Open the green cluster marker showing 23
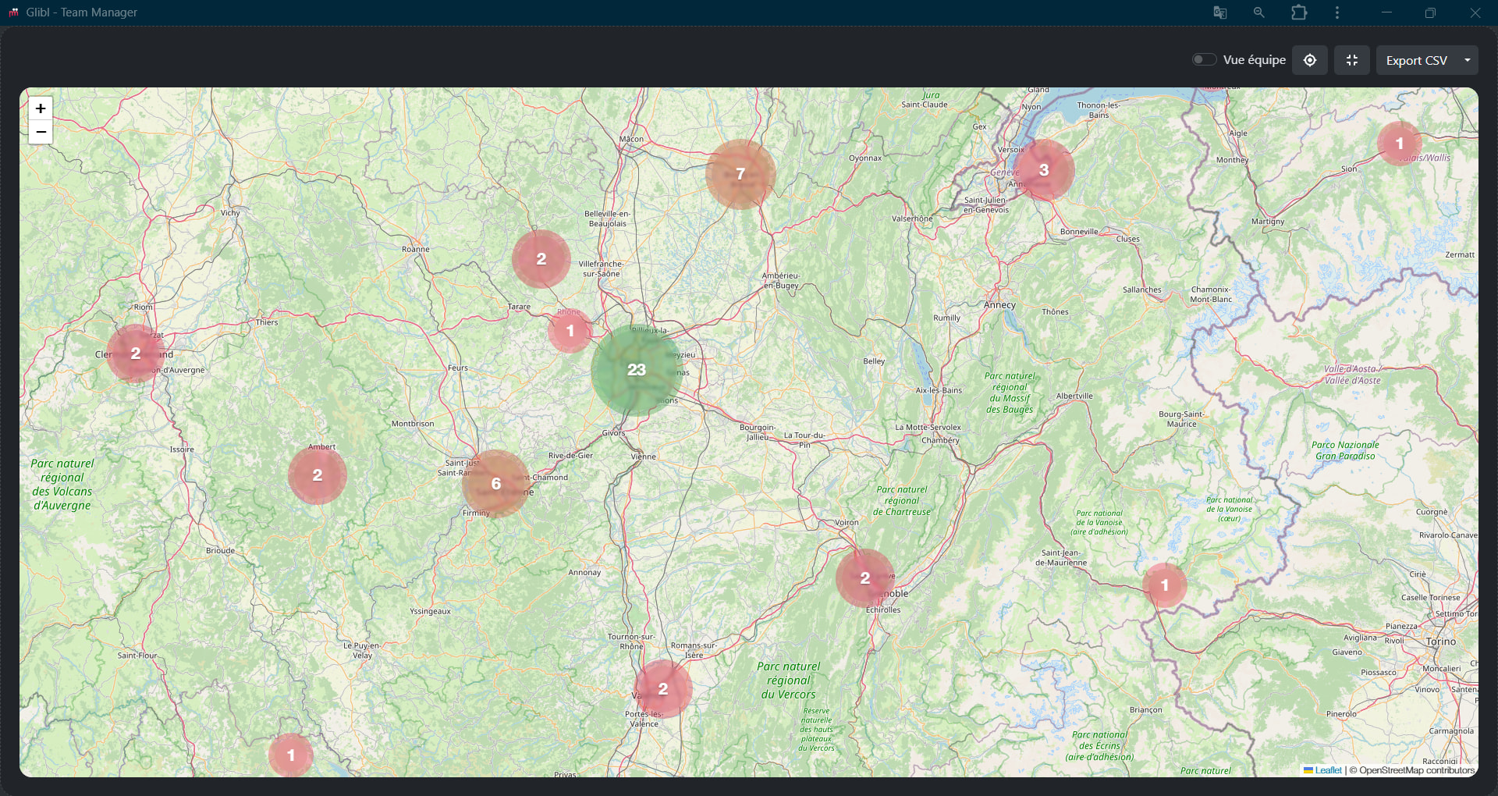This screenshot has height=796, width=1498. tap(637, 370)
